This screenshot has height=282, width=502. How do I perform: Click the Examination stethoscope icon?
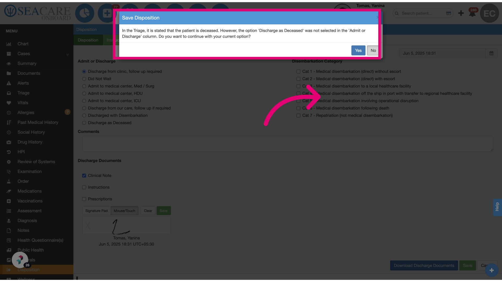[9, 172]
